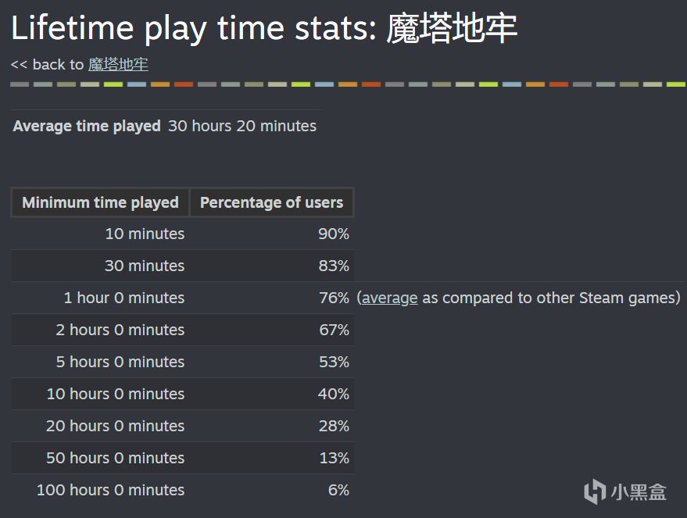Screen dimensions: 687x518
Task: Click the 小黑盒 watermark logo icon
Action: 595,491
